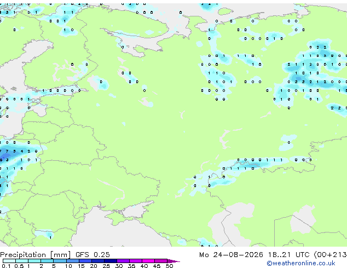347x268 pixels.
Task: Click the legend label '45'
Action: coord(157,266)
